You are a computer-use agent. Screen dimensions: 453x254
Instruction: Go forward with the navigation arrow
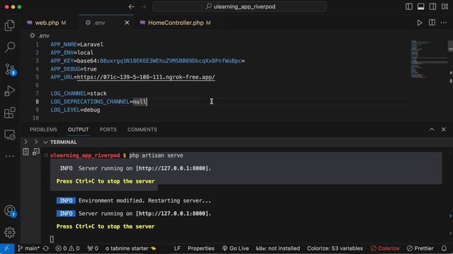click(143, 6)
